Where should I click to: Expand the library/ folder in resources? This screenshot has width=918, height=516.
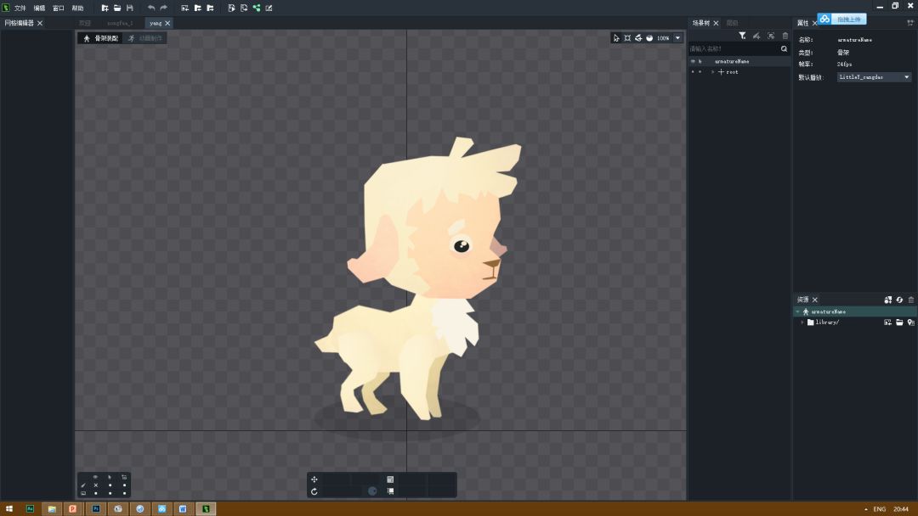(x=802, y=322)
